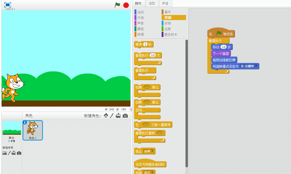Upload backdrop from file icon

pos(13,153)
